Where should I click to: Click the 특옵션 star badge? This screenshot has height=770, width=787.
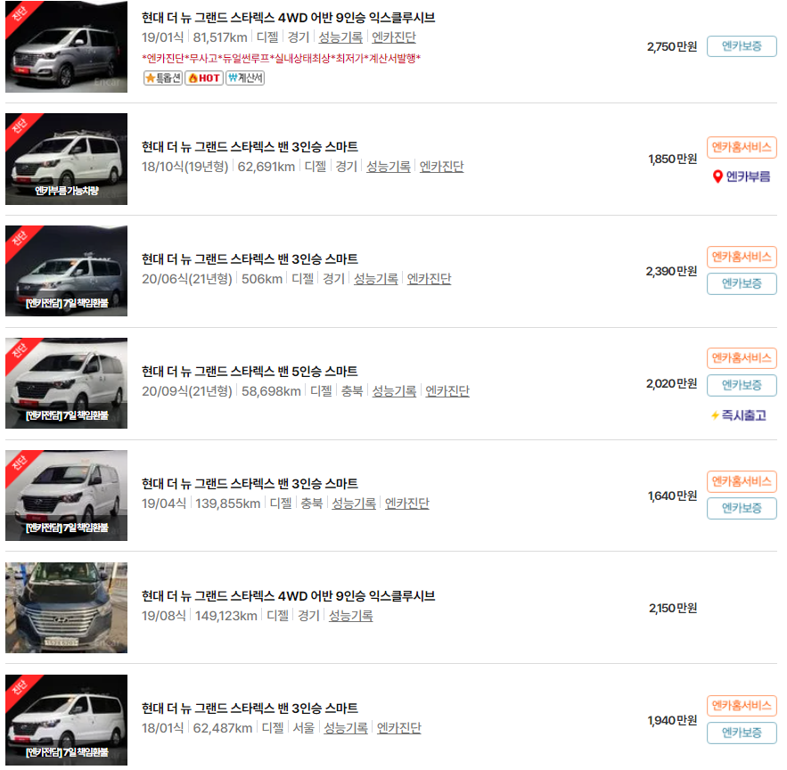163,78
